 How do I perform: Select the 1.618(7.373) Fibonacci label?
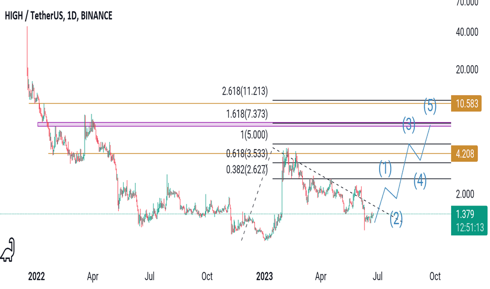[x=247, y=113]
